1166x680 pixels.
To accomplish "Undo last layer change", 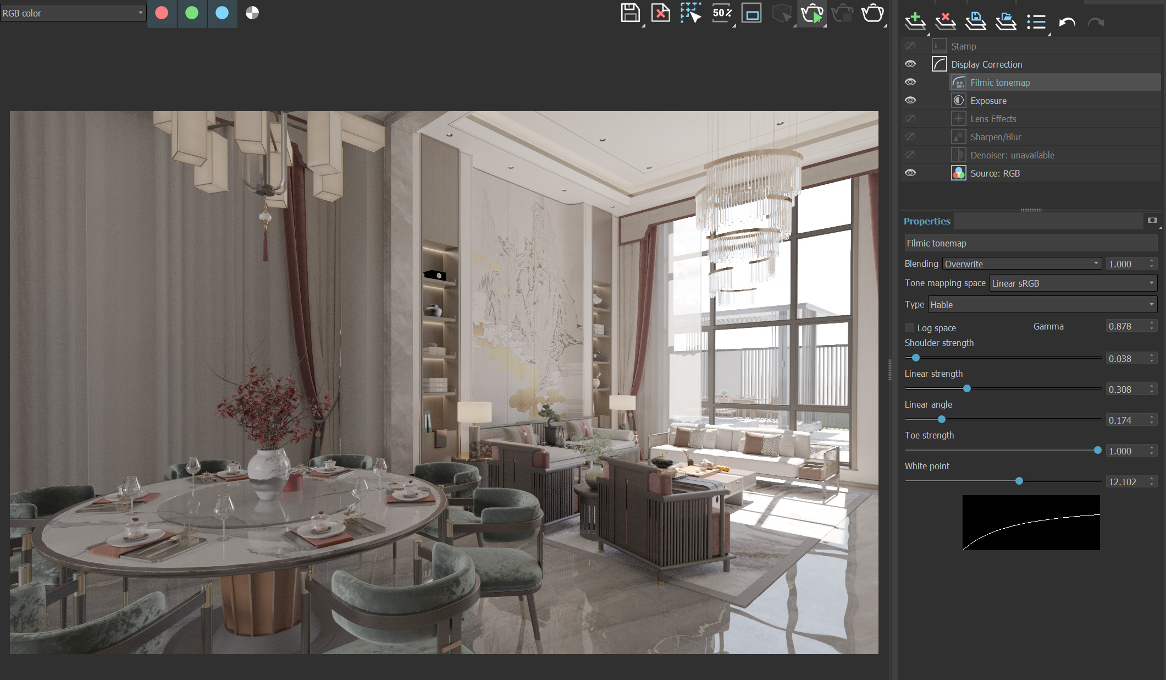I will coord(1067,23).
